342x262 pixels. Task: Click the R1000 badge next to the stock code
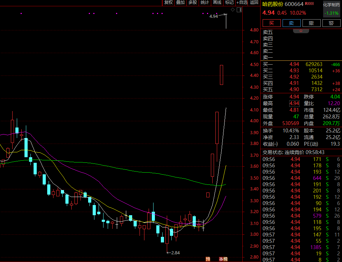click(309, 4)
